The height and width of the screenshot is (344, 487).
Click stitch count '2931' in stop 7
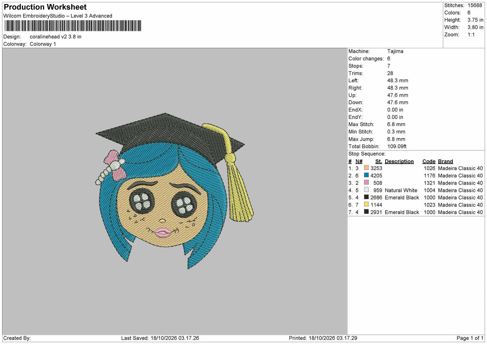pos(376,212)
